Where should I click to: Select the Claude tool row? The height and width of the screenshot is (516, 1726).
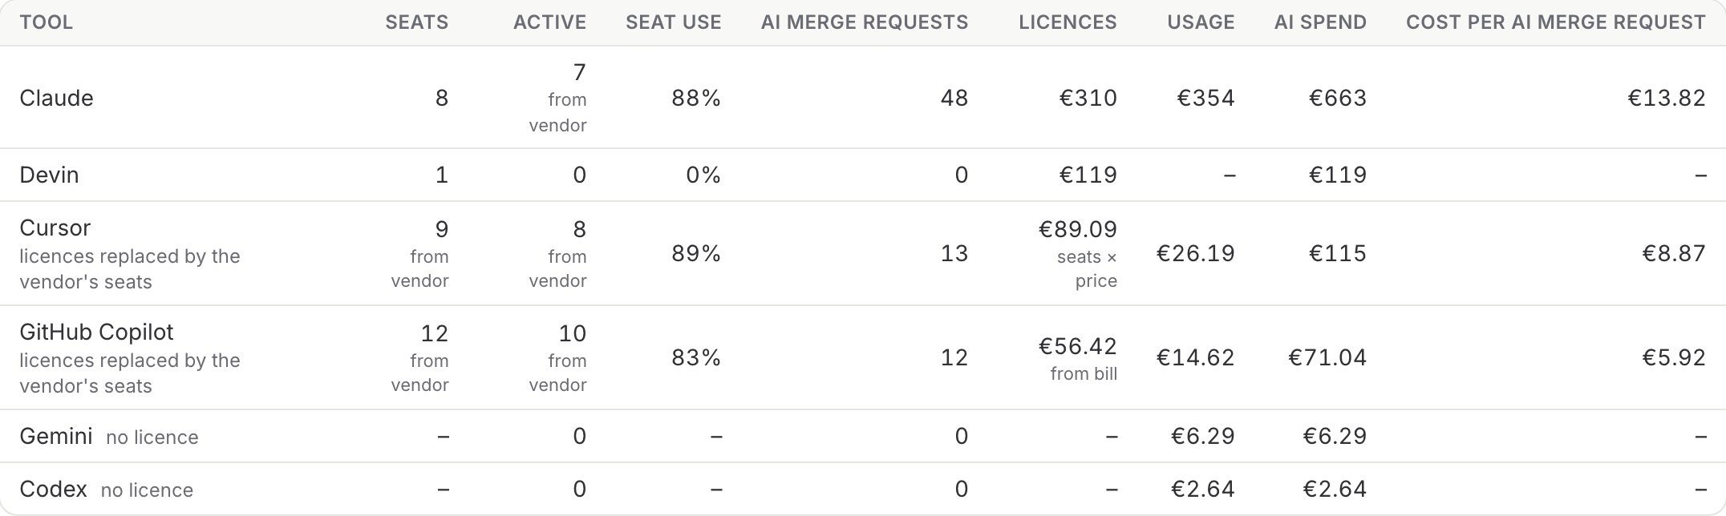pyautogui.click(x=863, y=98)
